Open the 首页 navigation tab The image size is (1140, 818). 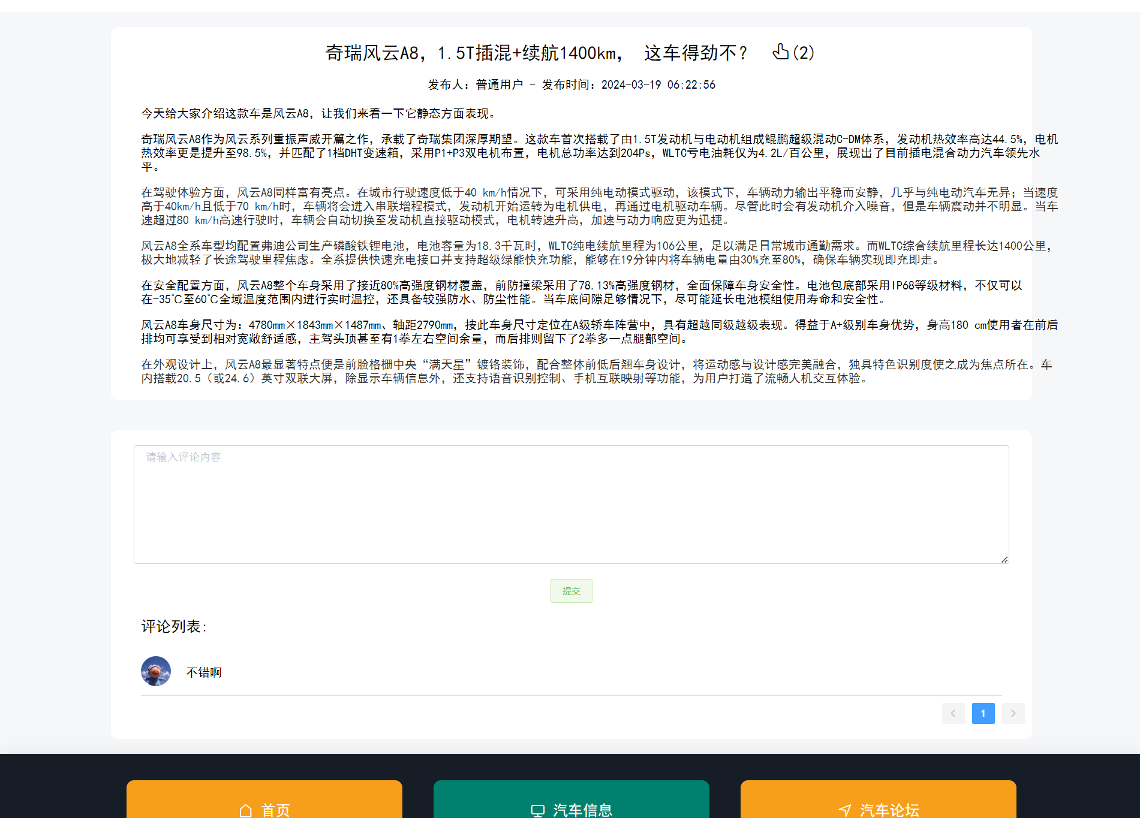[275, 810]
